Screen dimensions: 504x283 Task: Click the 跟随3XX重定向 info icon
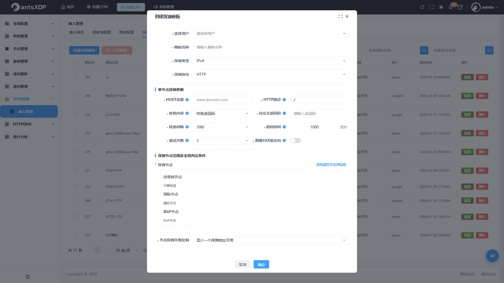pos(284,140)
